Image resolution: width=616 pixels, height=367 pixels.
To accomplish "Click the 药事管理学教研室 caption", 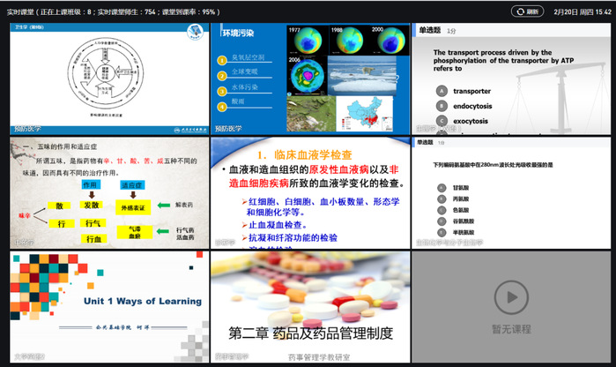I will pyautogui.click(x=319, y=357).
